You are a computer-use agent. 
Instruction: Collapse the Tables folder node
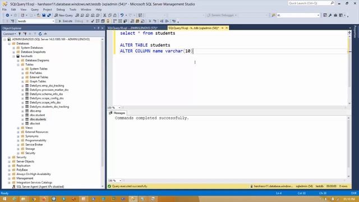[x=18, y=65]
